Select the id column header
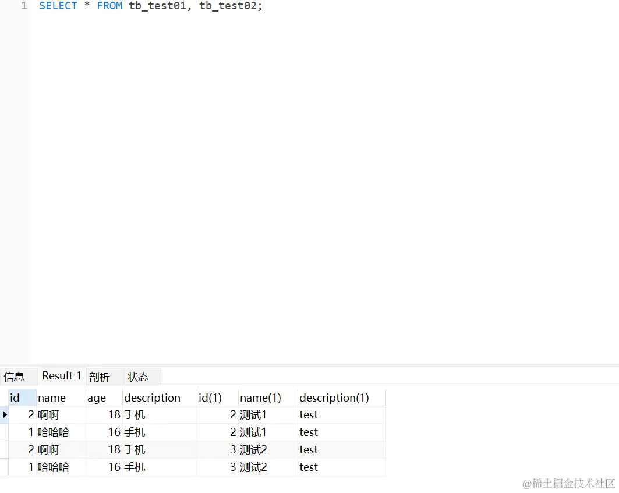 [x=22, y=398]
